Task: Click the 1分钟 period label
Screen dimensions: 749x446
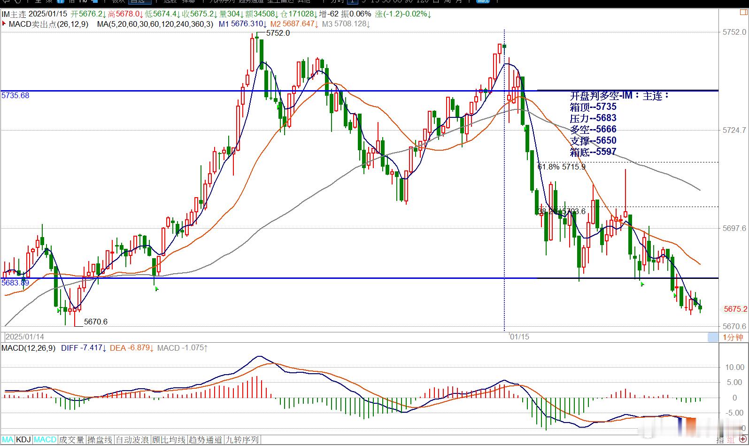Action: (733, 337)
